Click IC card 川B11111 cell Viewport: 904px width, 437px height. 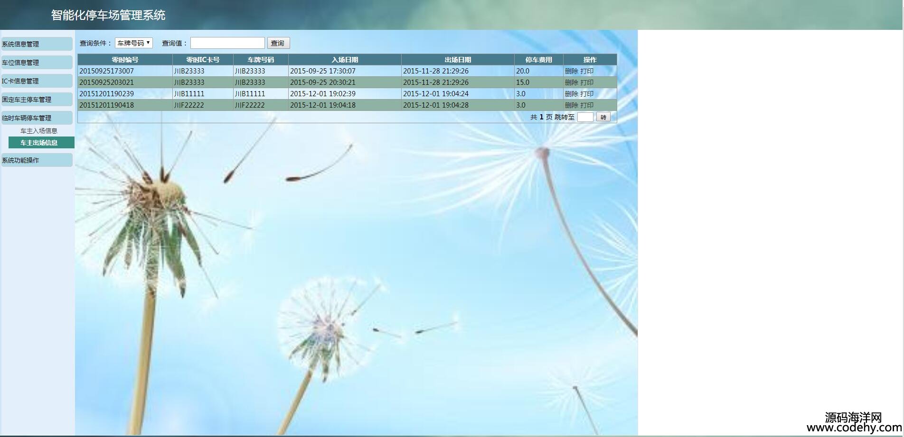click(203, 94)
